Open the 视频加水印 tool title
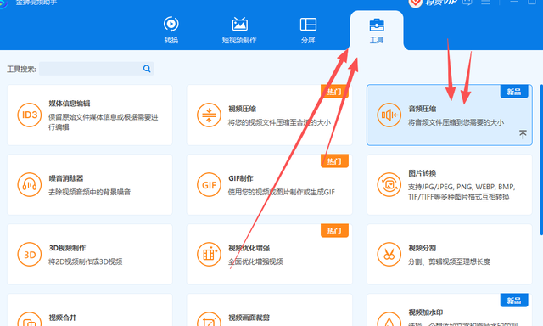Screen dimensions: 543x326 [426, 312]
